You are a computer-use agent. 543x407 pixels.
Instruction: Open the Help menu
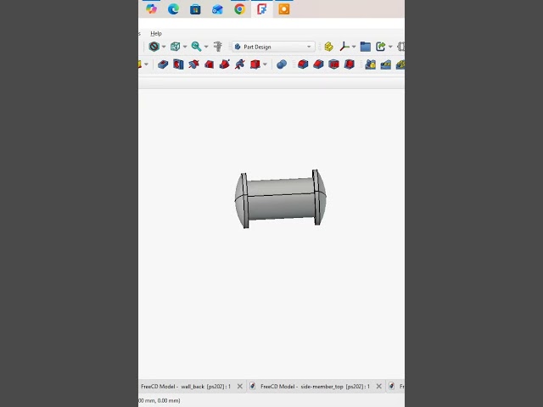click(156, 34)
